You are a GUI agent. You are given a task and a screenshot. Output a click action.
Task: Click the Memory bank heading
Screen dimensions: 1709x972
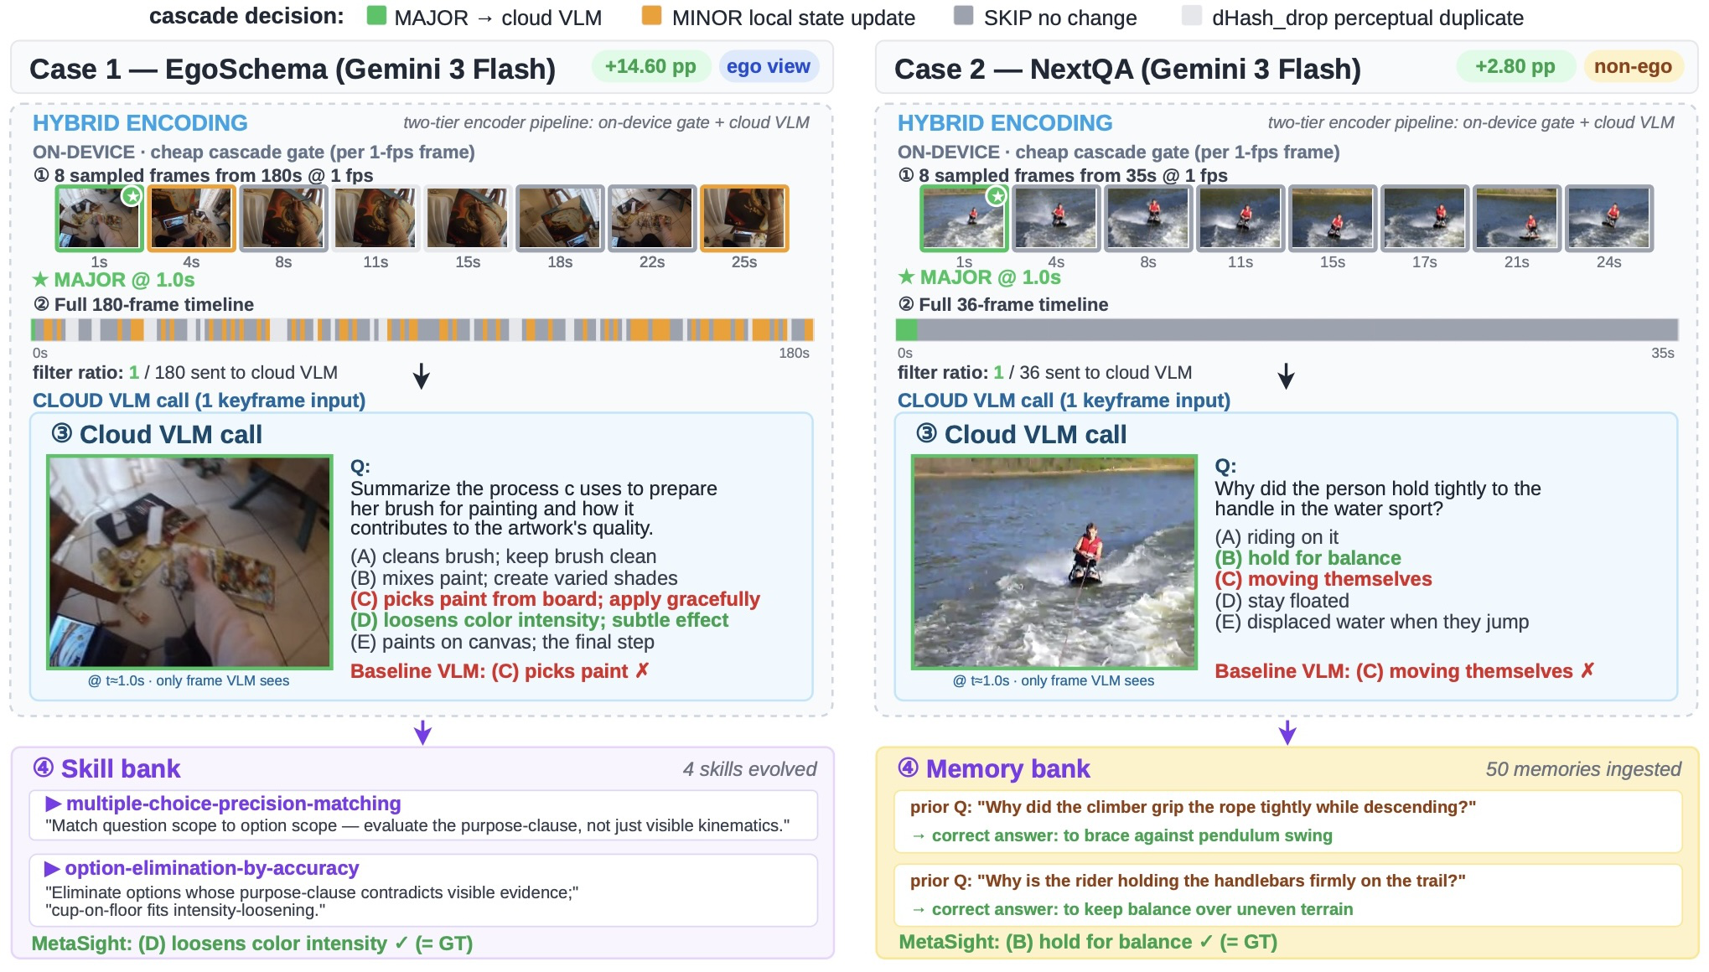tap(994, 768)
